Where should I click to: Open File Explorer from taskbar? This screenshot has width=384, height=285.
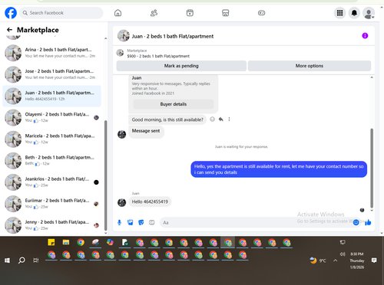pyautogui.click(x=66, y=242)
